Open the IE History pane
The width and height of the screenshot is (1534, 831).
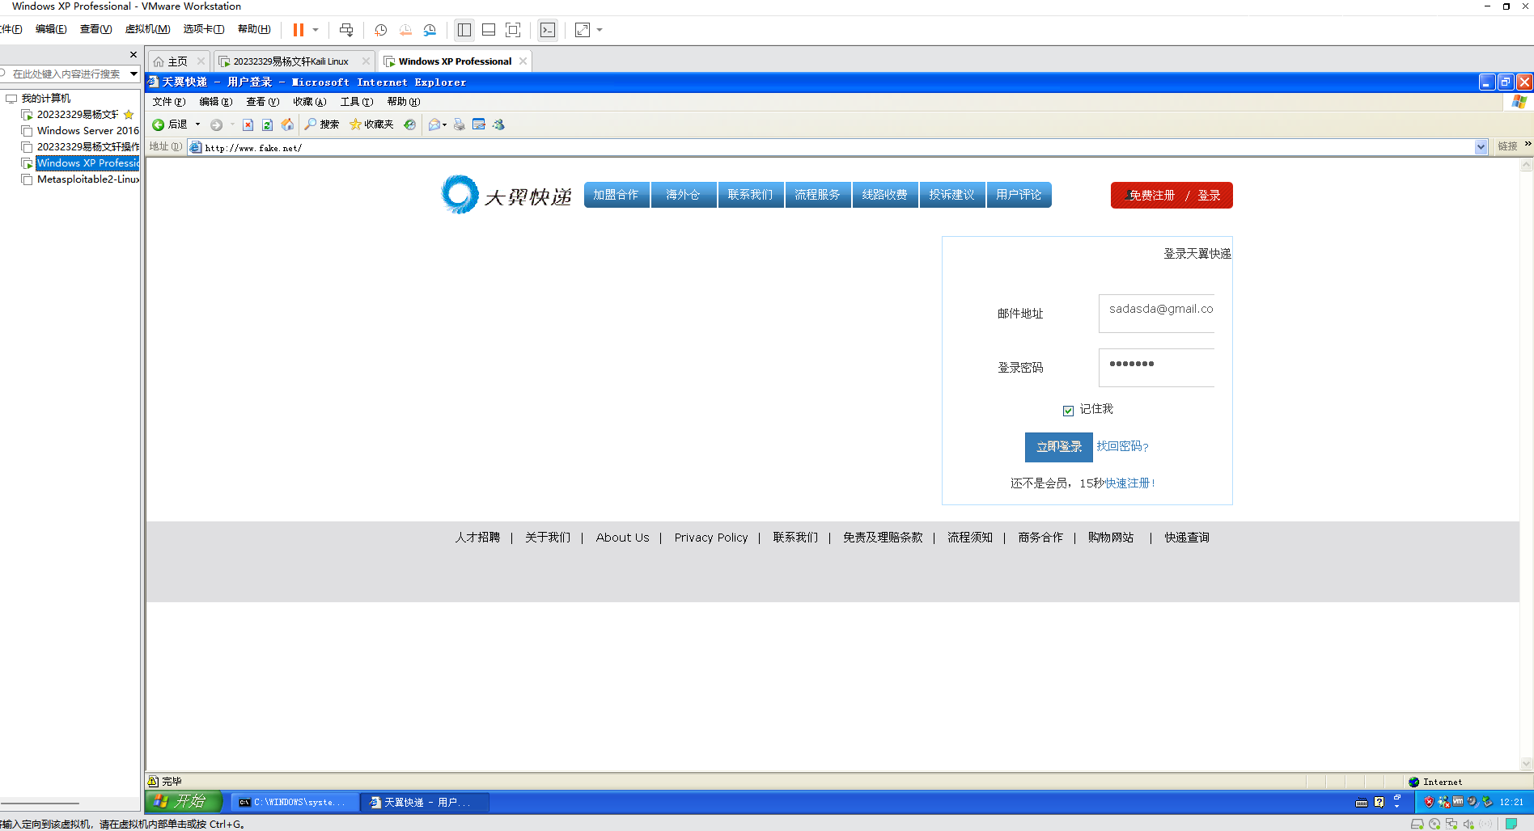click(x=410, y=124)
